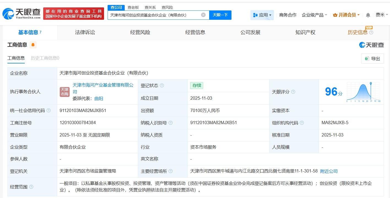Switch to the 法律诉讼 tab
The image size is (390, 198).
coord(84,32)
